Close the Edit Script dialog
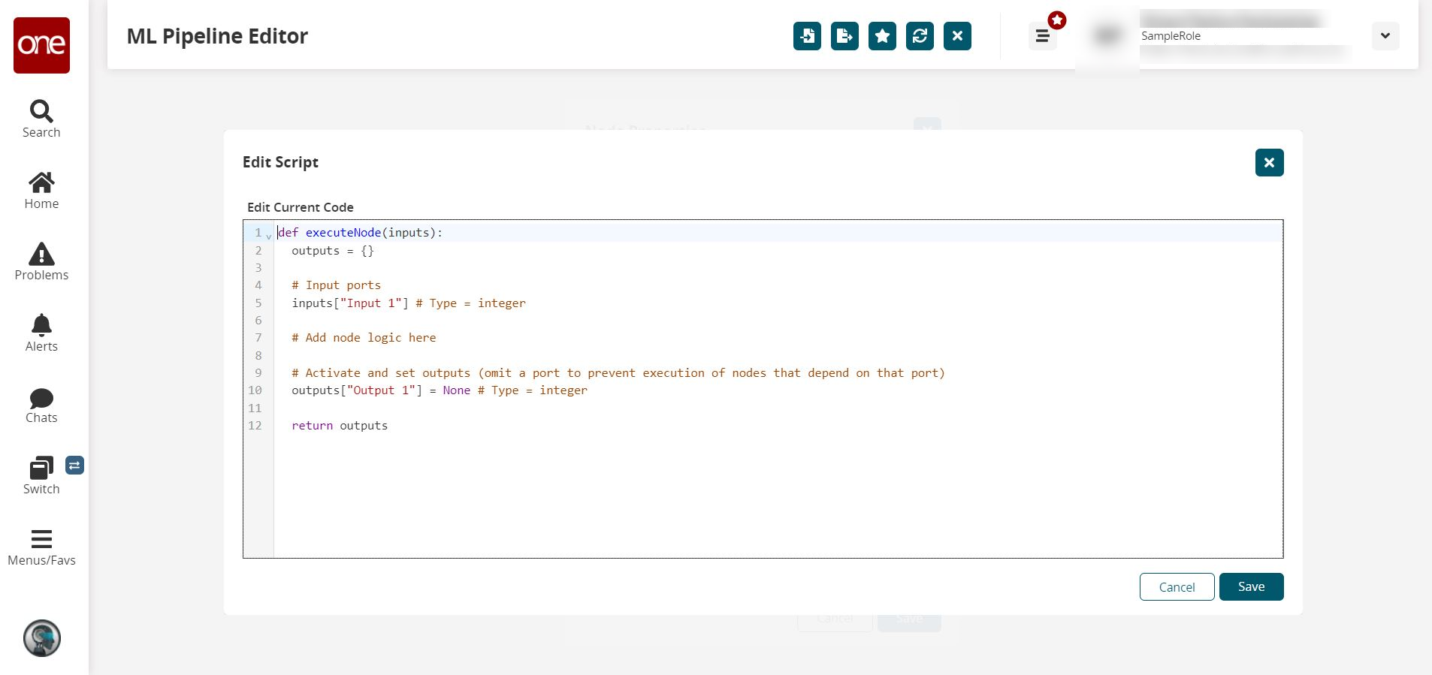 click(1269, 162)
